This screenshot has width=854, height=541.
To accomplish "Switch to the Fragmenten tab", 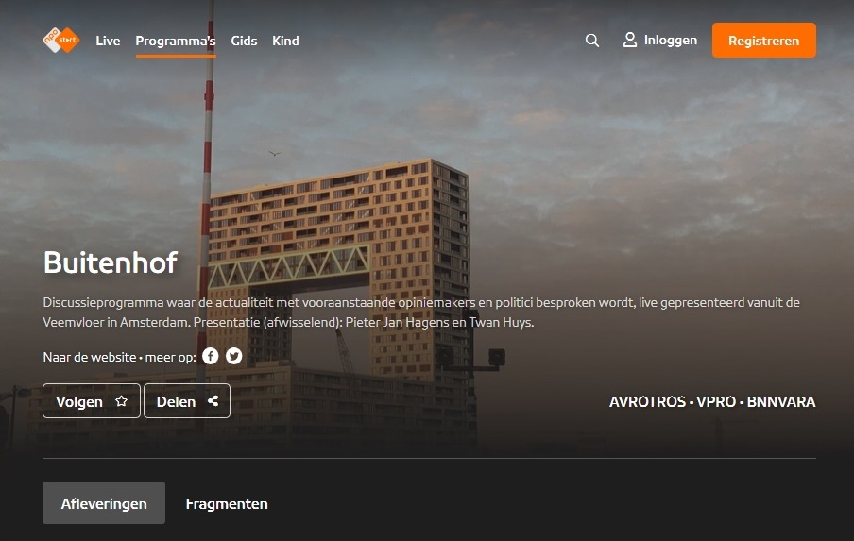I will coord(227,504).
